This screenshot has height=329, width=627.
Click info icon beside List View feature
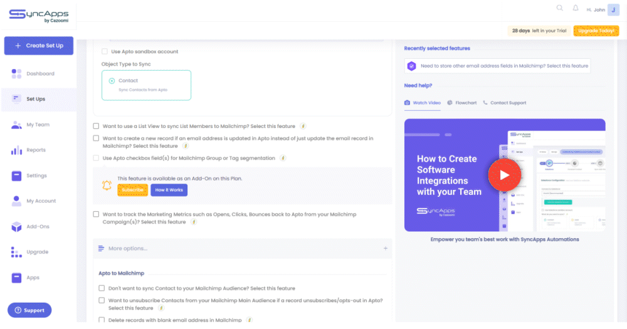[x=303, y=126]
